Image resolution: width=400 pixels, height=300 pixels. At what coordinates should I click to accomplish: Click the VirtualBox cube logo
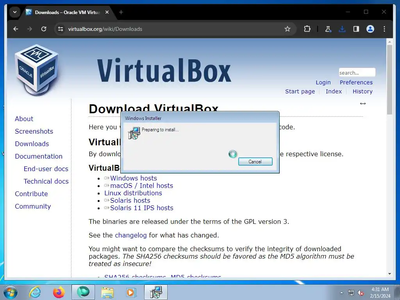(x=37, y=70)
